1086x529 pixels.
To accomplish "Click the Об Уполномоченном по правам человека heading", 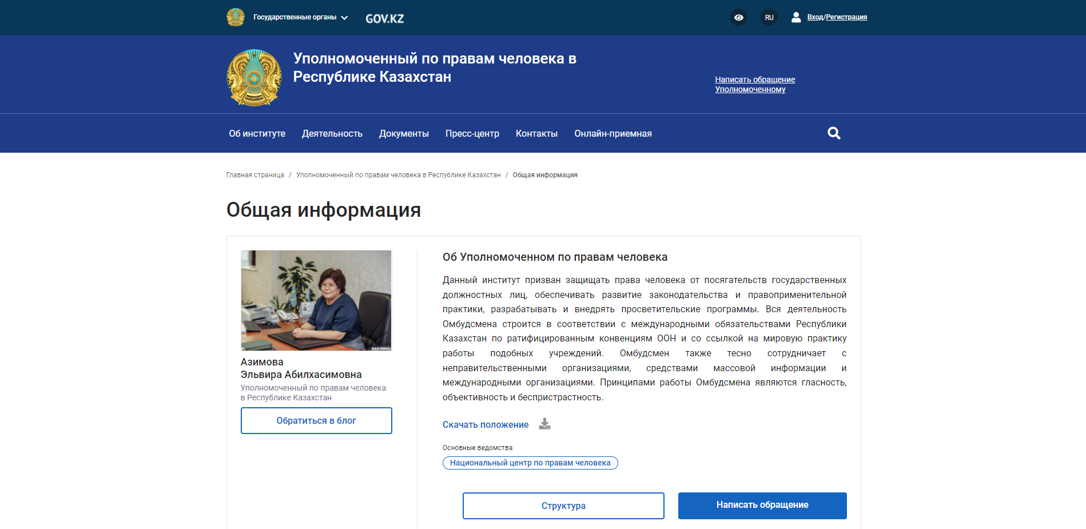I will (555, 257).
